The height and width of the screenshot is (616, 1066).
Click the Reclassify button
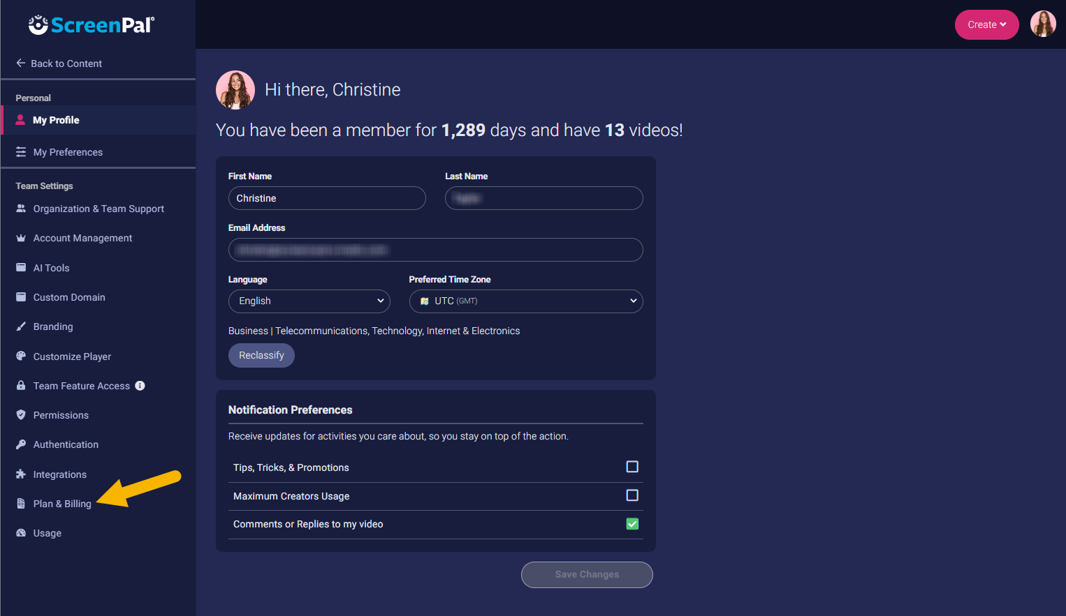coord(261,356)
